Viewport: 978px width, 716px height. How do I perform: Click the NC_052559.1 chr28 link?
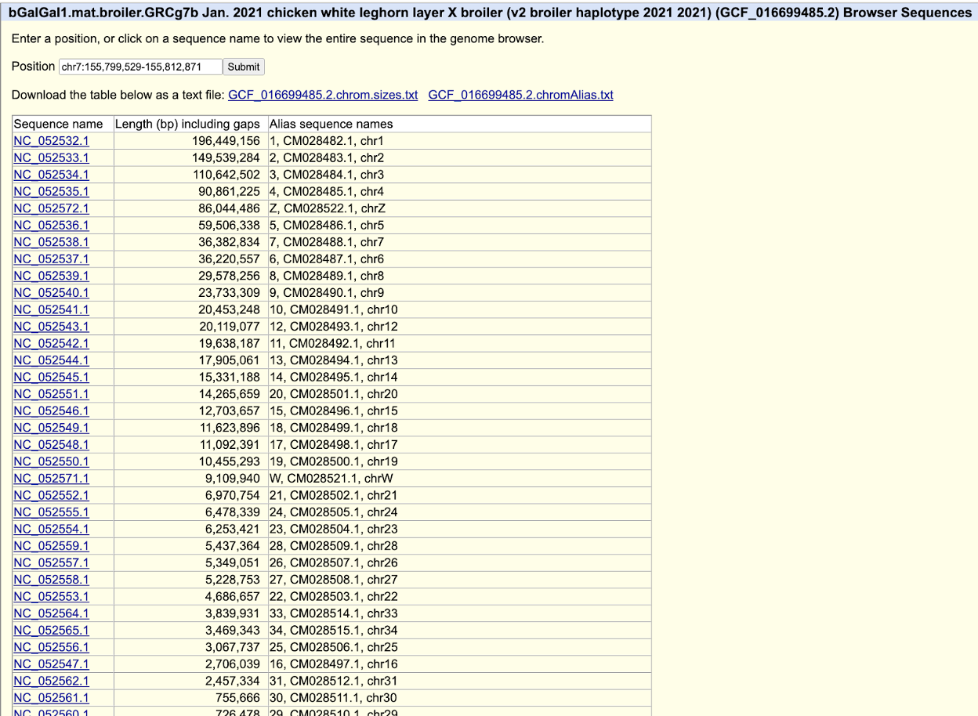tap(51, 546)
